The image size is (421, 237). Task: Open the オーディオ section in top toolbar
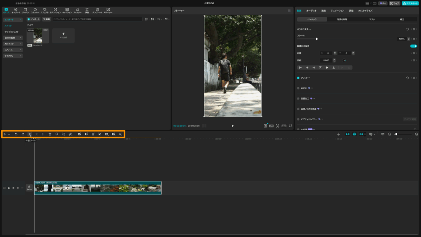pos(16,11)
